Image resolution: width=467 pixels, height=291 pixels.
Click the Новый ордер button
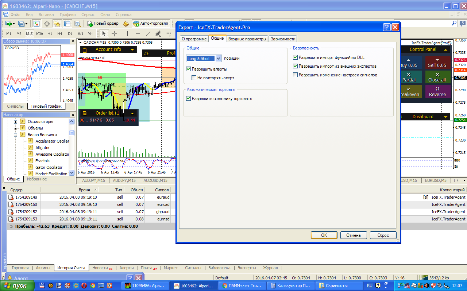(x=103, y=24)
